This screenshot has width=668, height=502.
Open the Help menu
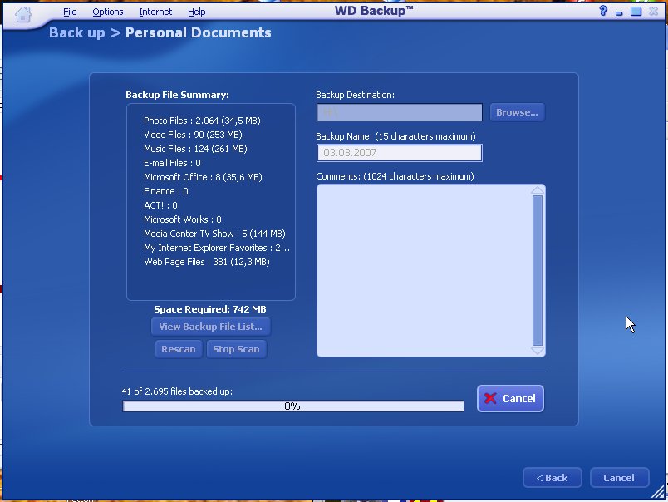(196, 12)
